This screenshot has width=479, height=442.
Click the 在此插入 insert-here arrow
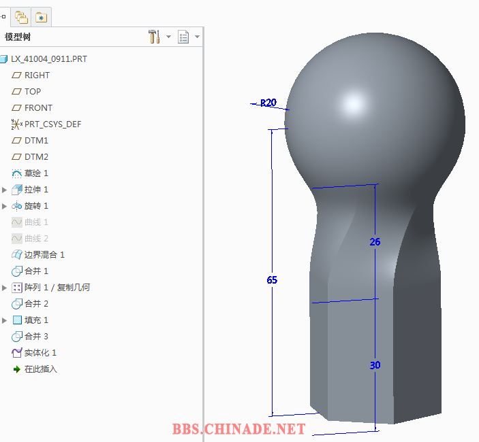[17, 369]
